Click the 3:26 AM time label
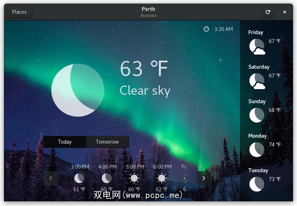Viewport: 297px width, 206px height. [x=223, y=29]
